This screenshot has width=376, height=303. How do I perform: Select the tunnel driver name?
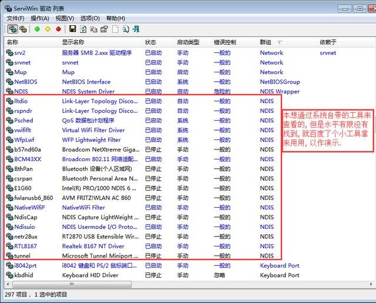coord(22,256)
